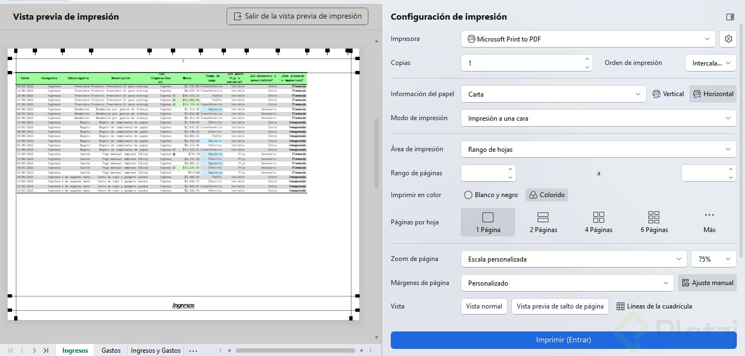Increase the ending page range value
745x356 pixels.
731,169
